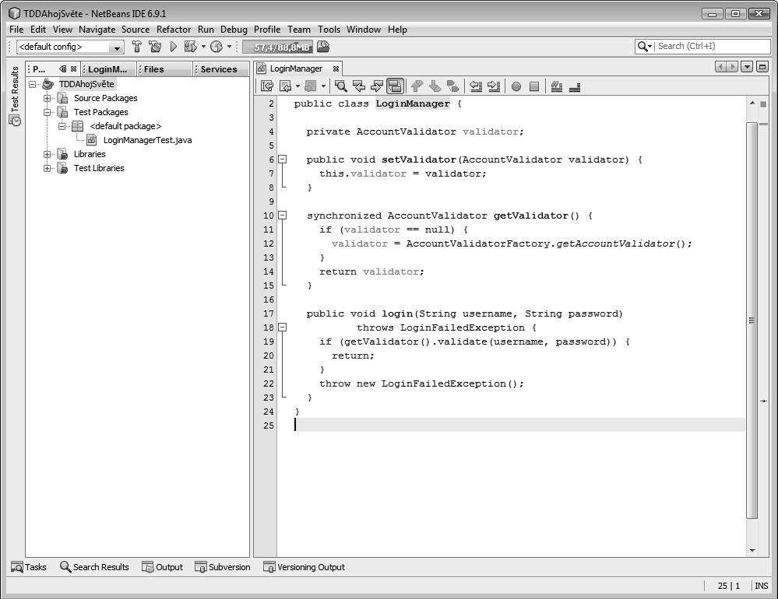Open the Output window
Screen dimensions: 778x599
(162, 567)
